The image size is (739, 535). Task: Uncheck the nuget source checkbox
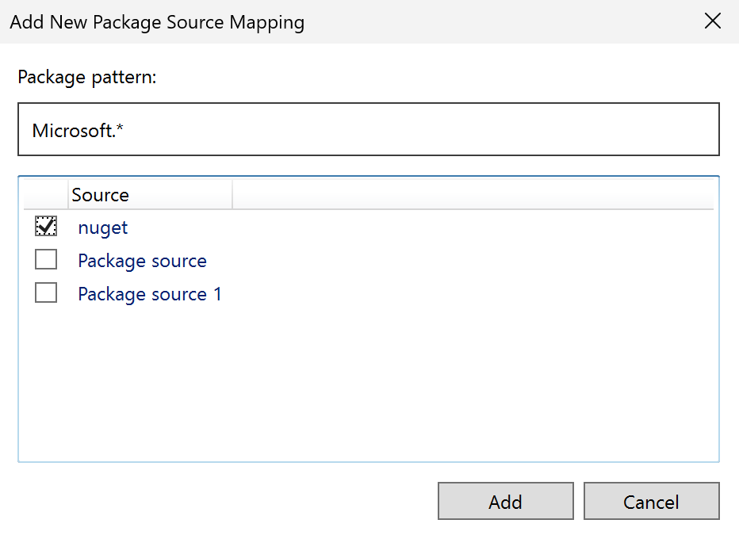(x=46, y=227)
